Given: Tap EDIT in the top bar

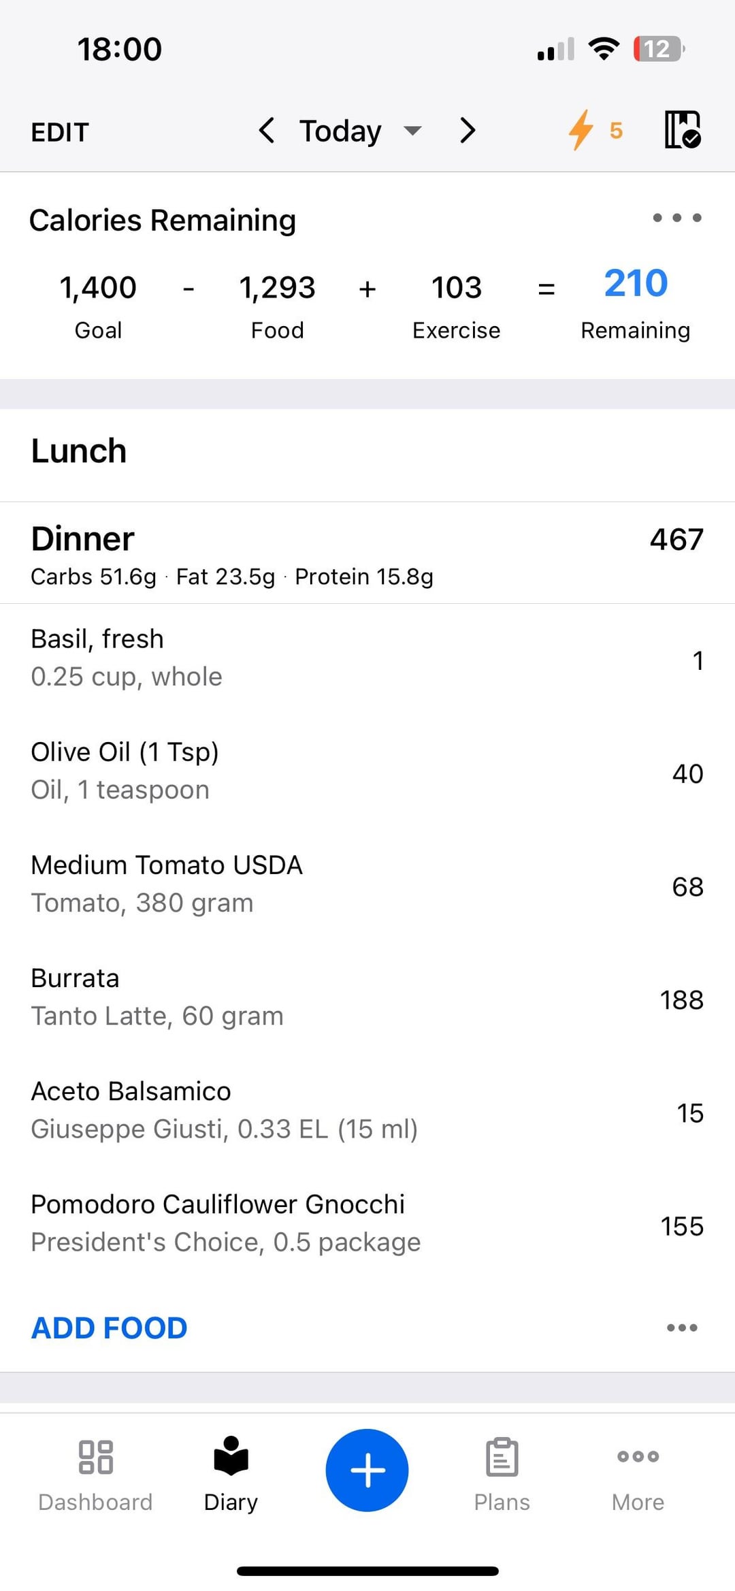Looking at the screenshot, I should point(60,132).
